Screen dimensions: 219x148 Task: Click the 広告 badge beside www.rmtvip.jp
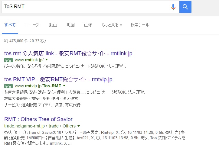8,86
